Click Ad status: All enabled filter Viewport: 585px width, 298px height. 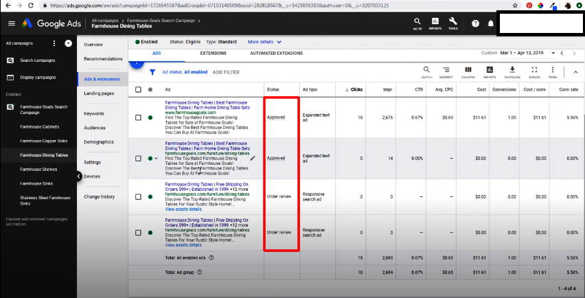click(x=185, y=72)
